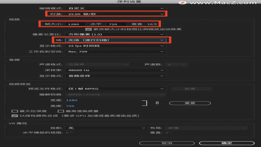Open the 像素长宽比 dropdown

point(115,34)
